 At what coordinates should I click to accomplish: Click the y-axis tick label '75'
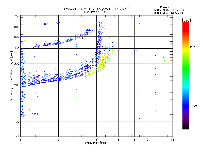(18, 136)
